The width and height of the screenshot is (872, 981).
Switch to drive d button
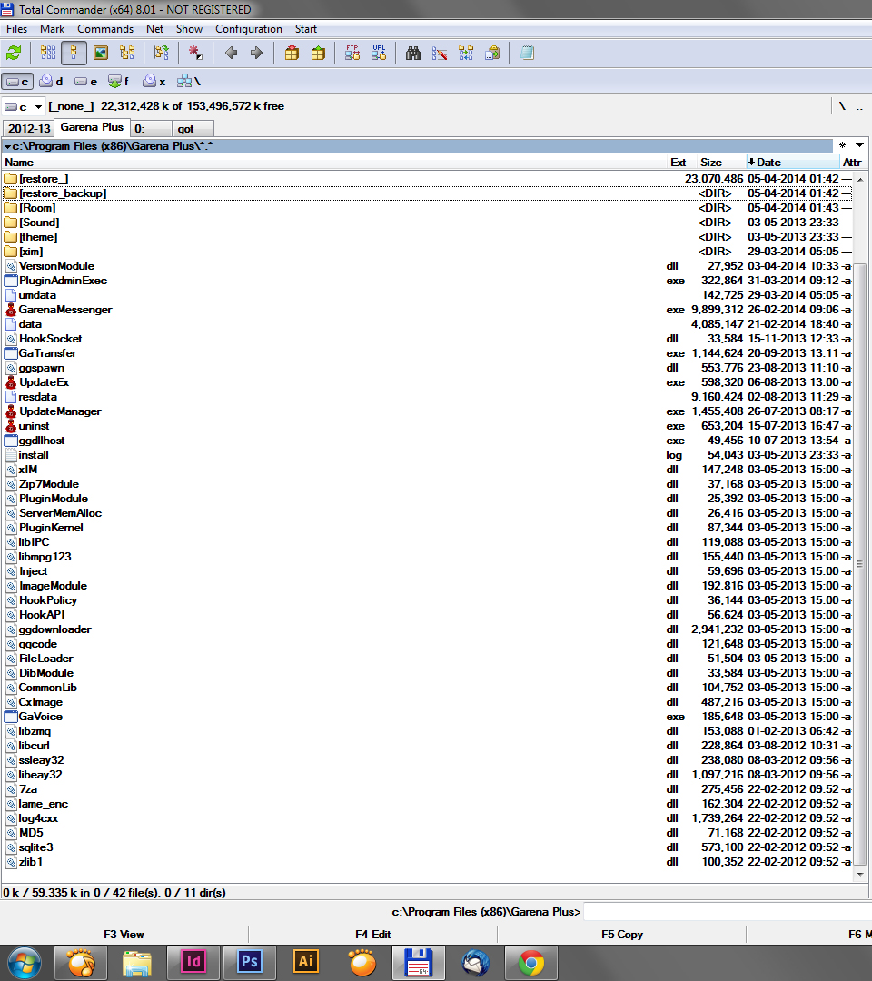tap(51, 82)
